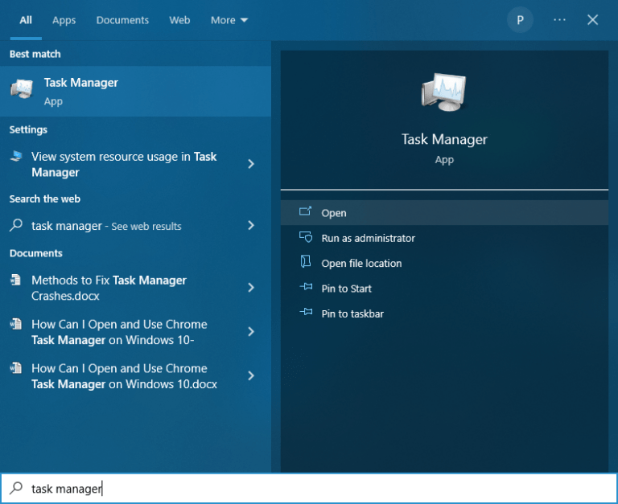618x504 pixels.
Task: Open the P user account avatar
Action: (520, 20)
